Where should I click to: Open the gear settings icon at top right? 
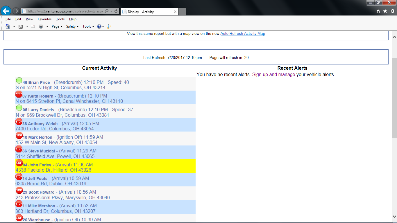pos(392,11)
